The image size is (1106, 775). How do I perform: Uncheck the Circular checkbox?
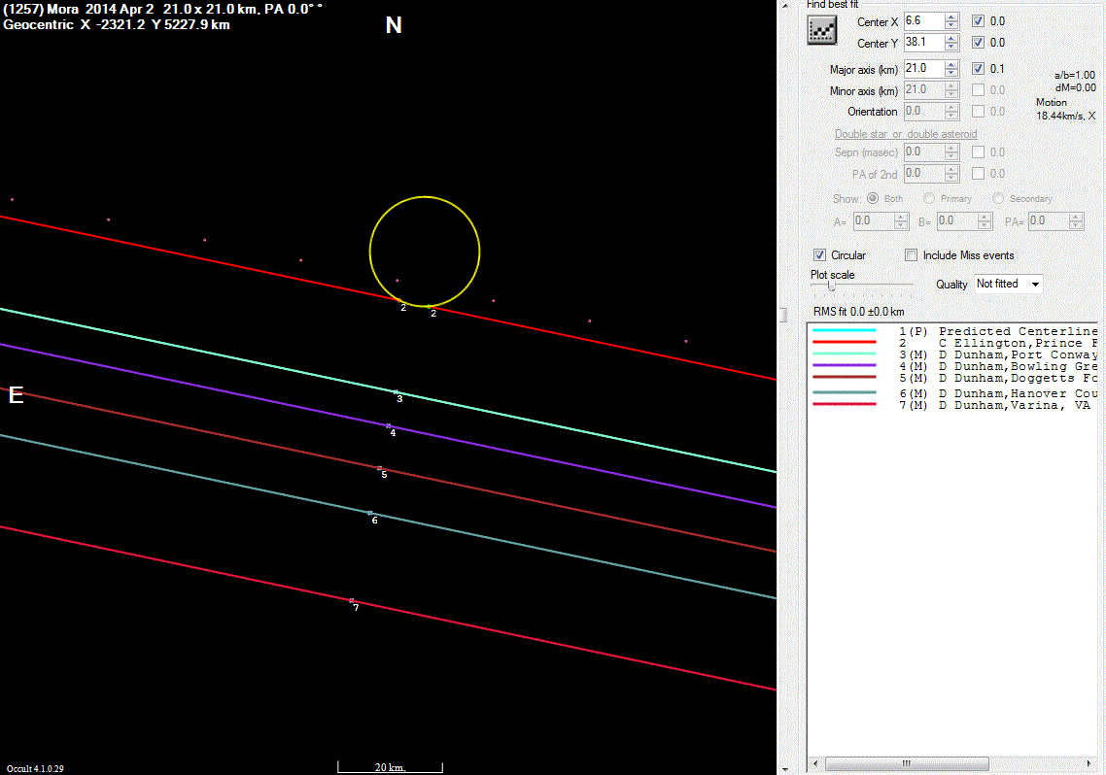pos(819,255)
